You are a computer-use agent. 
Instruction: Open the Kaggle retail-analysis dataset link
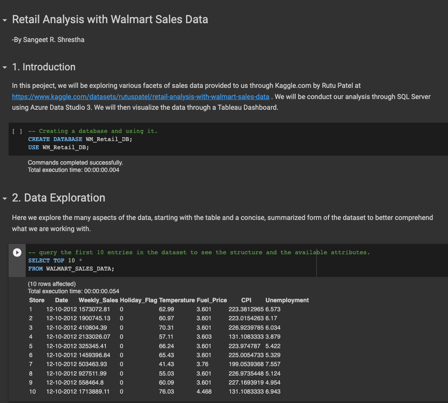[x=141, y=96]
